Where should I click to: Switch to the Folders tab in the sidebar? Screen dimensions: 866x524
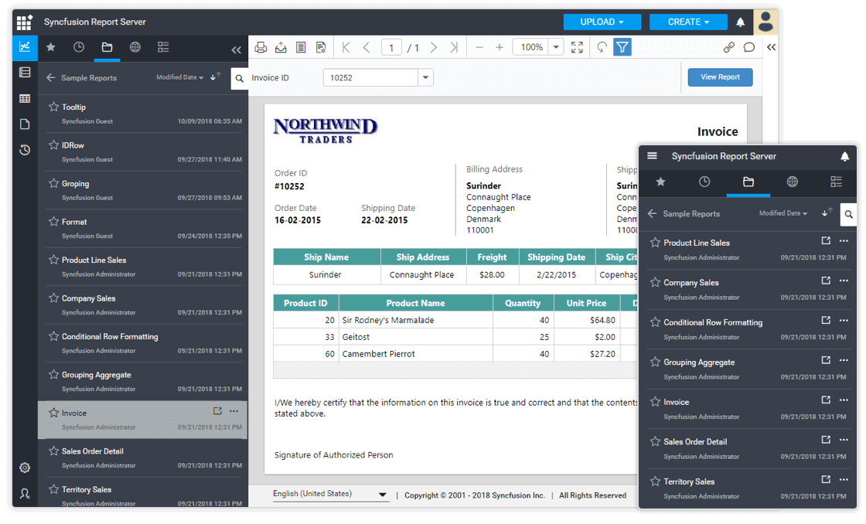(x=107, y=47)
